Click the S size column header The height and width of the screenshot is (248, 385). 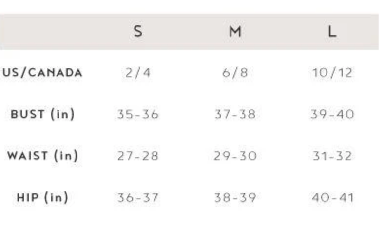[x=138, y=32]
